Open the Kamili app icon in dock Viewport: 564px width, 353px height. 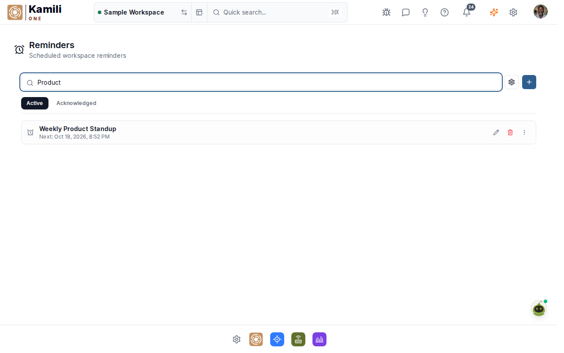[x=256, y=339]
